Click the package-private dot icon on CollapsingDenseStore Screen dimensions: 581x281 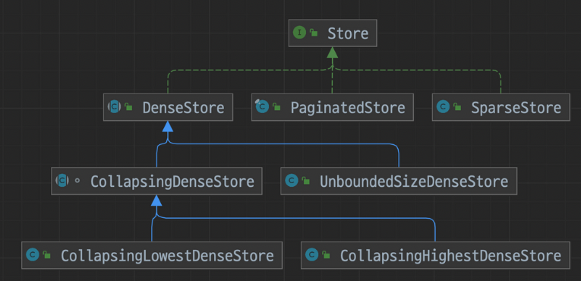tap(77, 181)
